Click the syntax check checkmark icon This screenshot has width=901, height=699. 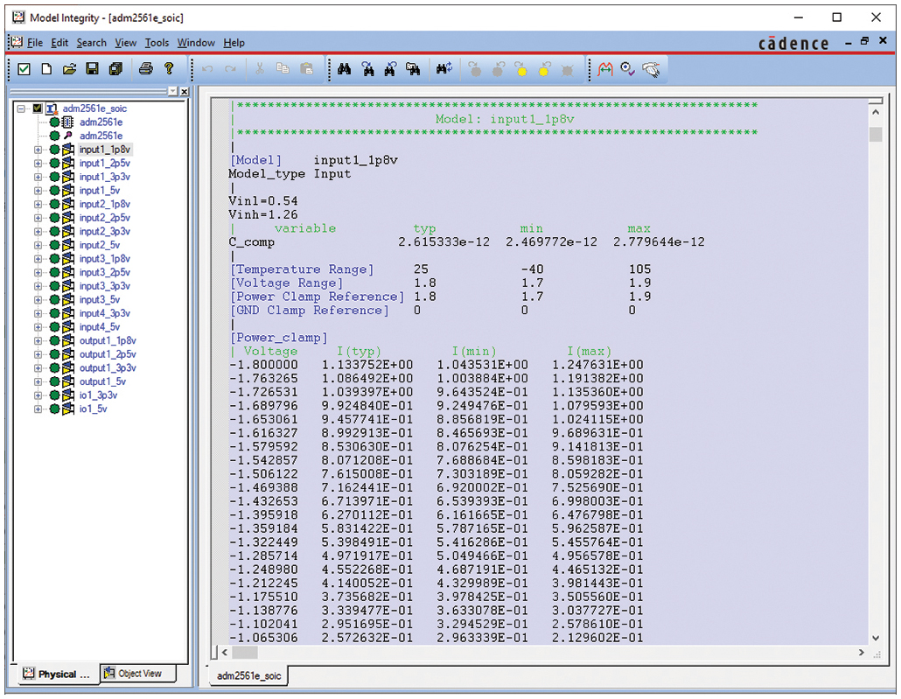click(x=23, y=68)
